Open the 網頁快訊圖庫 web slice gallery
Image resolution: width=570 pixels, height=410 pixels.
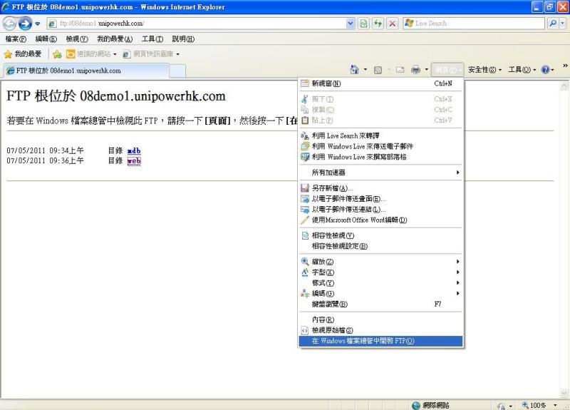pyautogui.click(x=151, y=54)
